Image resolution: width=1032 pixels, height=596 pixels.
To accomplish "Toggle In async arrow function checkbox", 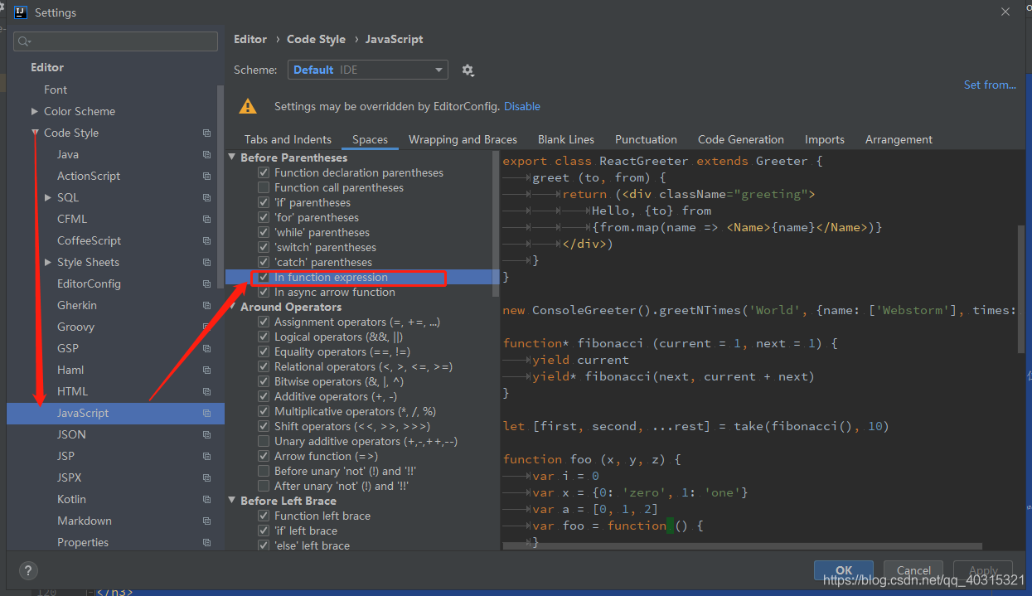I will point(264,292).
